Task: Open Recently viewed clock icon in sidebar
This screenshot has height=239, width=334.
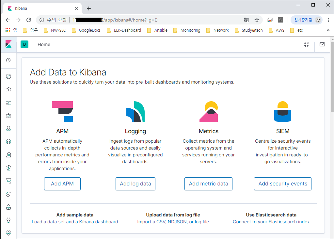Action: [8, 60]
